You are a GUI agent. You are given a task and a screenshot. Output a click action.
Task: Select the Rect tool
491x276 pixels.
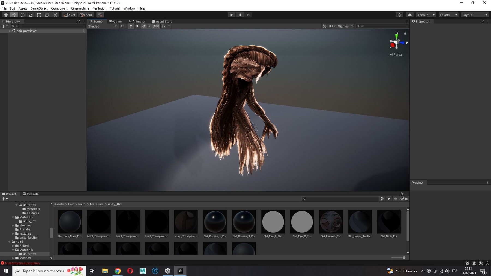[x=39, y=15]
